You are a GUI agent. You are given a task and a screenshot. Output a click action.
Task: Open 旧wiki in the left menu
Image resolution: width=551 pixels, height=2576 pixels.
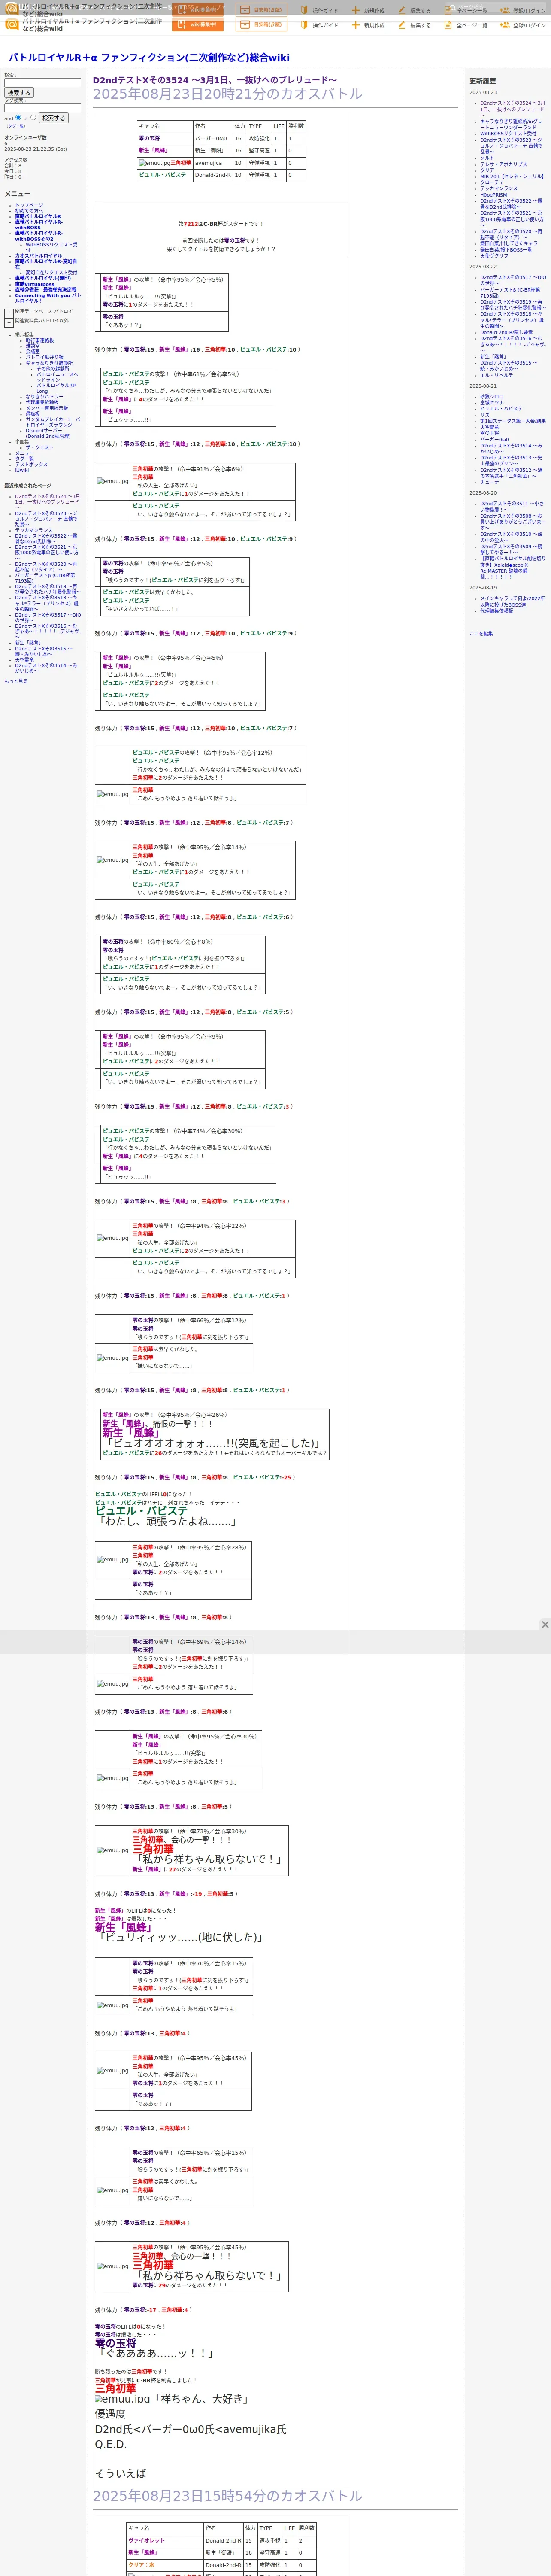pyautogui.click(x=22, y=471)
